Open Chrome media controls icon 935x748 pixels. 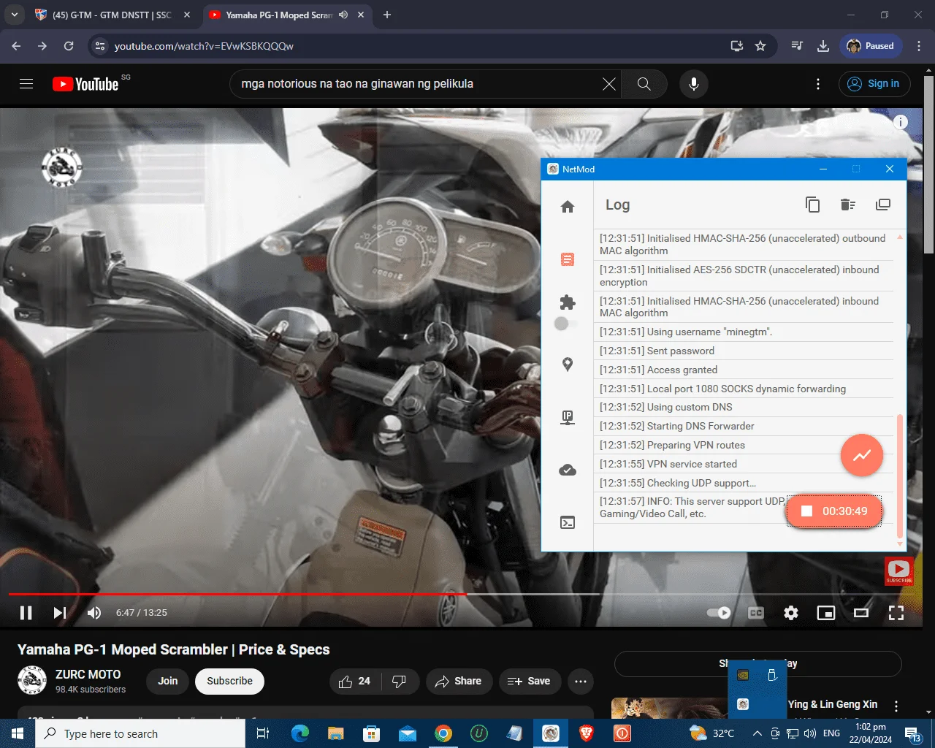tap(797, 46)
